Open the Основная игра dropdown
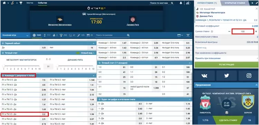 tap(15, 35)
